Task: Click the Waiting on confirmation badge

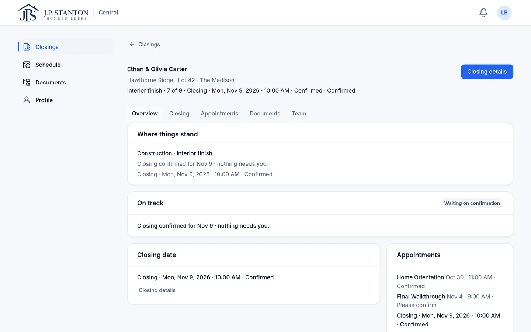Action: [472, 203]
